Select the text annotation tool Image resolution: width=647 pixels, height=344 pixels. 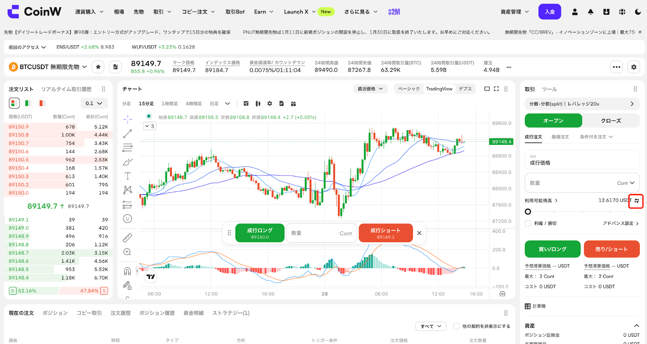coord(127,176)
